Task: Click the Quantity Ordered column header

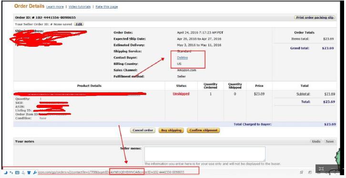Action: tap(210, 86)
